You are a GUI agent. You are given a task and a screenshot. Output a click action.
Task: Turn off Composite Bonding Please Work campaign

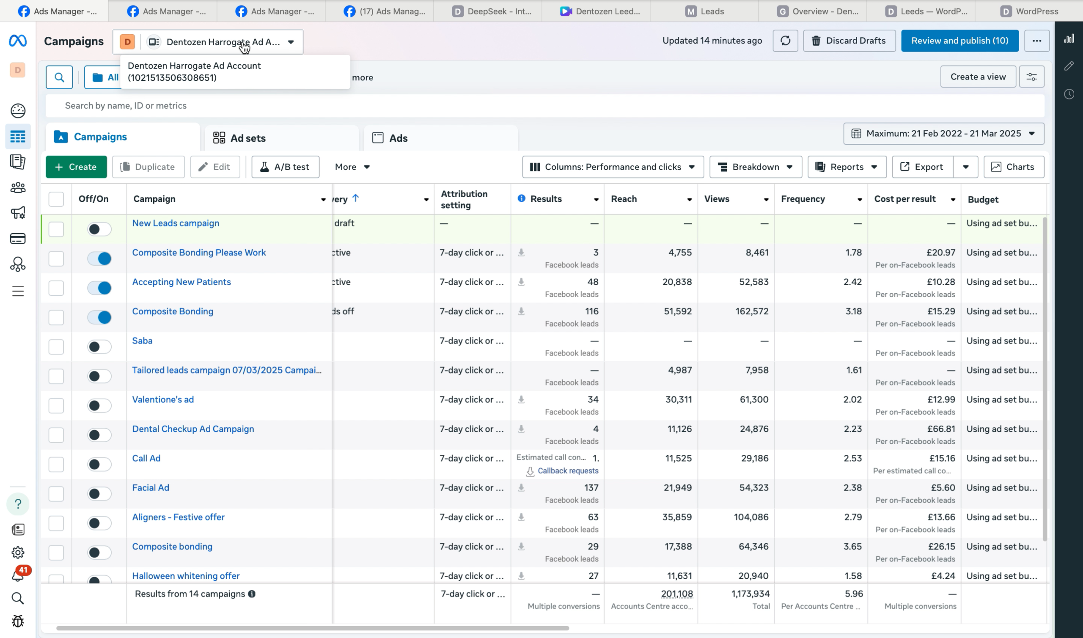[99, 259]
